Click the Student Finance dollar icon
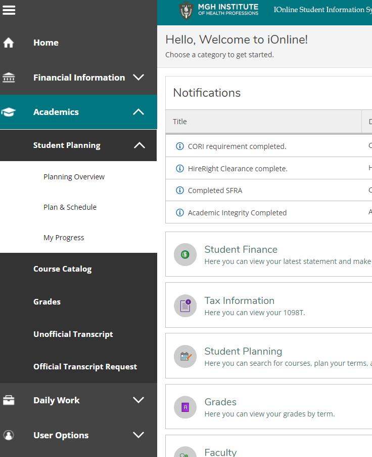This screenshot has width=372, height=457. pos(185,254)
